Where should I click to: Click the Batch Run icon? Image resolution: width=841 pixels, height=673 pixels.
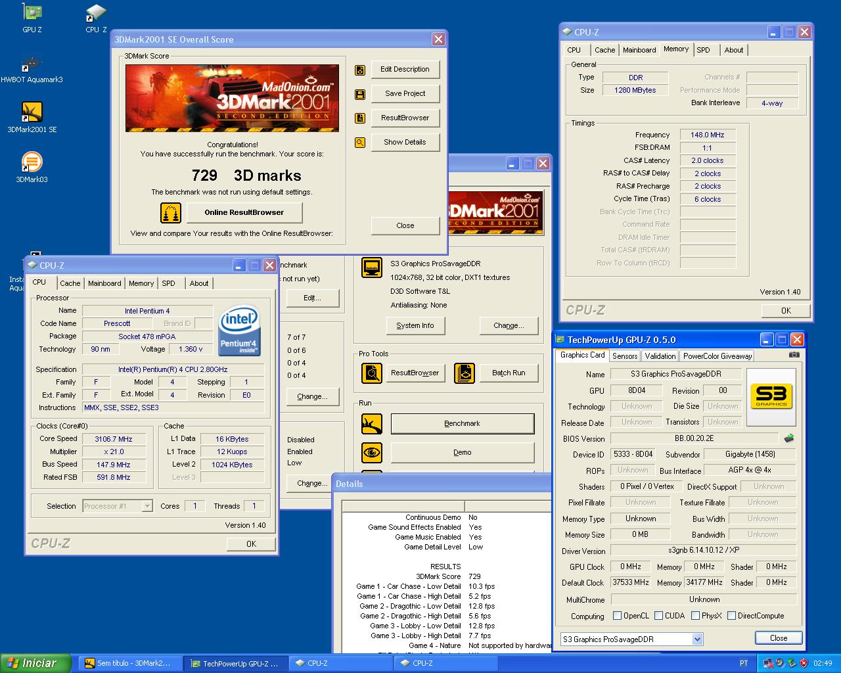point(465,373)
